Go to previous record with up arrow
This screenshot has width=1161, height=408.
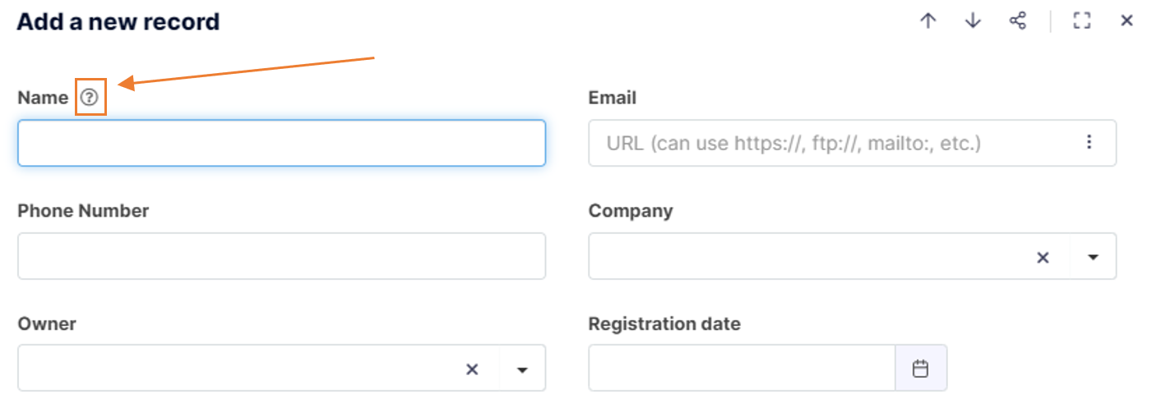tap(928, 21)
